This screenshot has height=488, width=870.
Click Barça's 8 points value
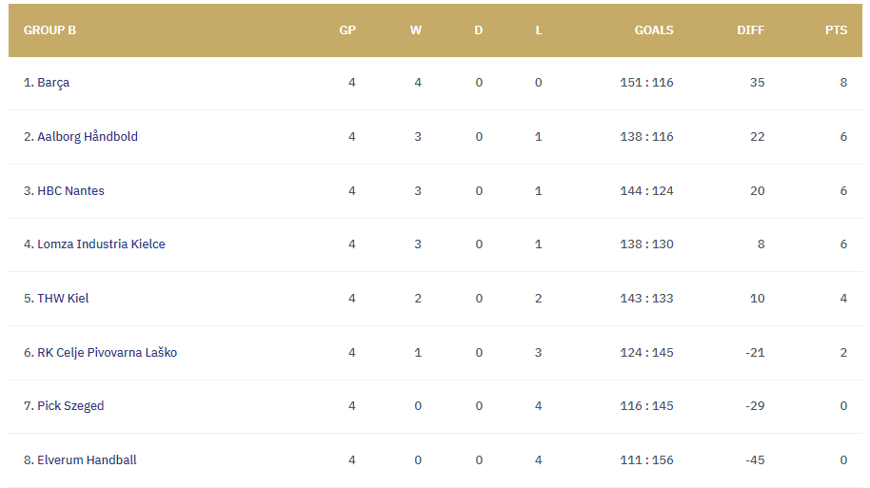tap(843, 83)
